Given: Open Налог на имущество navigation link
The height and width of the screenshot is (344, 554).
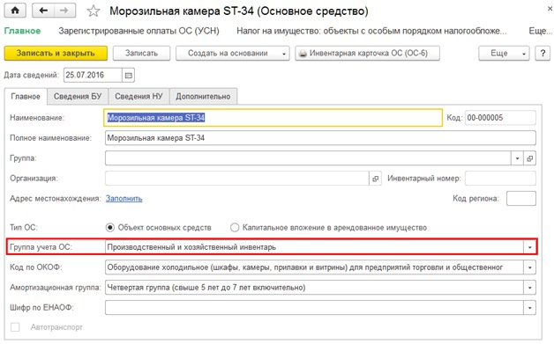Looking at the screenshot, I should [371, 31].
